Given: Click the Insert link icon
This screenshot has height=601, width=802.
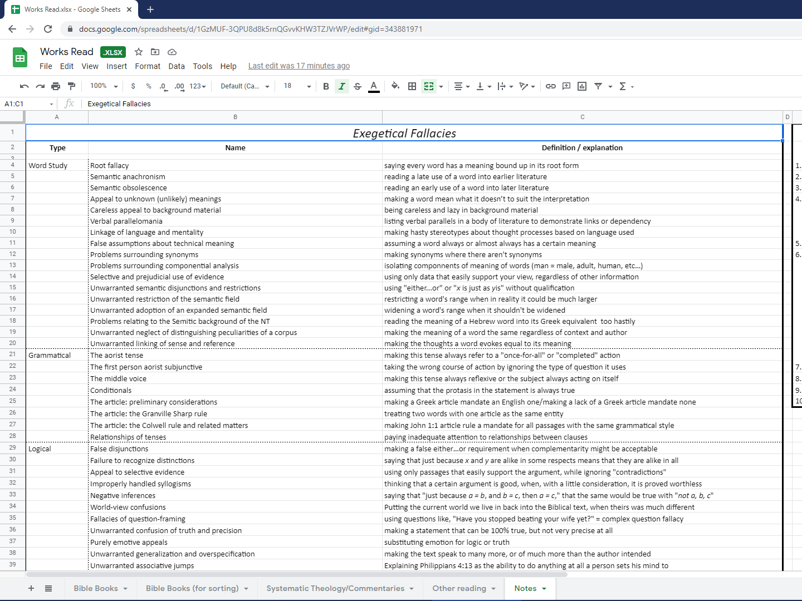Looking at the screenshot, I should (550, 86).
